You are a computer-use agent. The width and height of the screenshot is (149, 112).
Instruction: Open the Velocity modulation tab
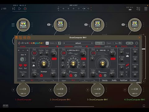tap(105, 80)
